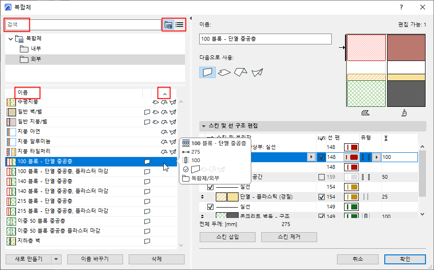Toggle end-line checkbox in 단열 - 플라스틱 row
The width and height of the screenshot is (434, 270).
(321, 197)
